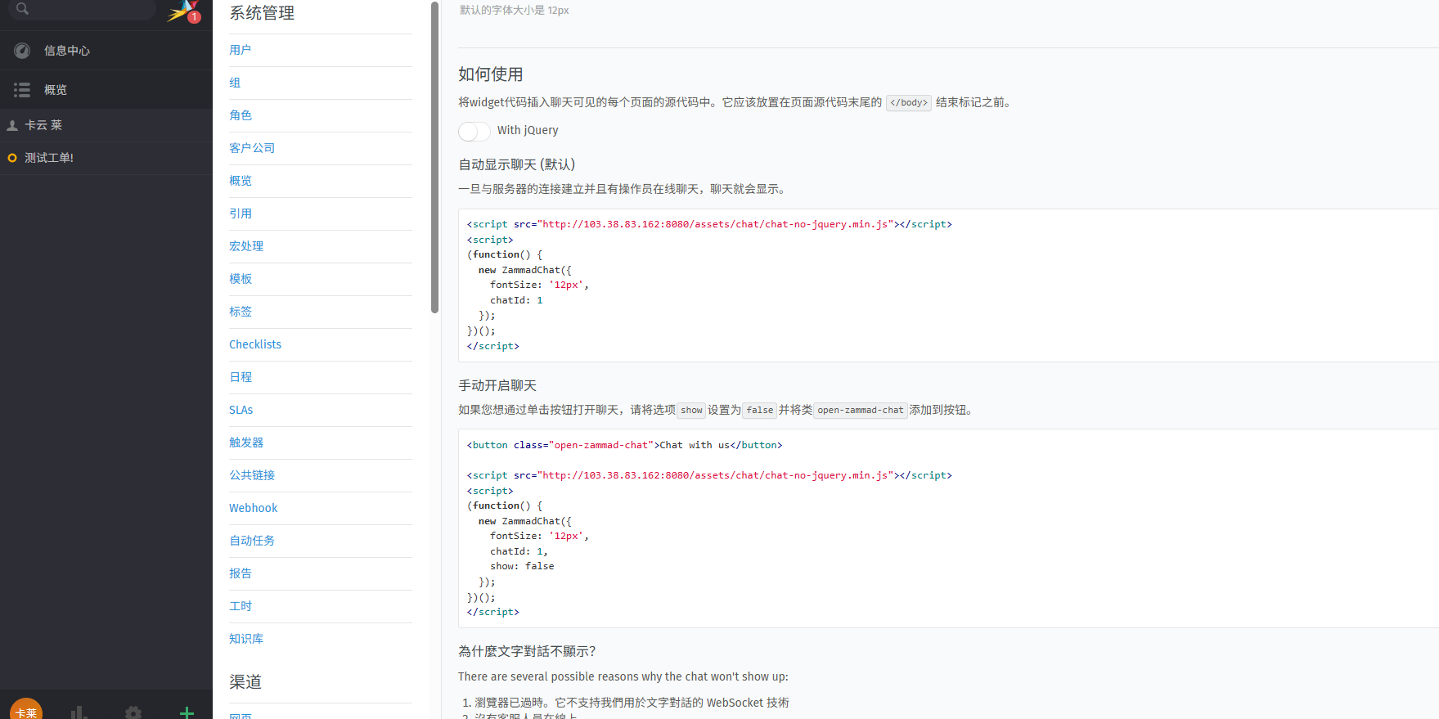
Task: Open 概览 in the admin menu
Action: pyautogui.click(x=241, y=181)
